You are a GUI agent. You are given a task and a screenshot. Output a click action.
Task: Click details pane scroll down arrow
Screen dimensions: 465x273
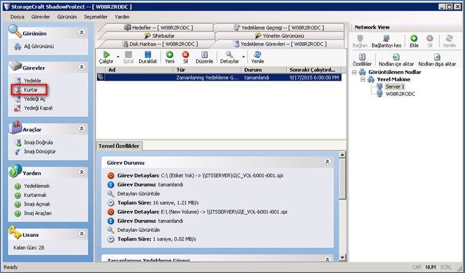342,258
